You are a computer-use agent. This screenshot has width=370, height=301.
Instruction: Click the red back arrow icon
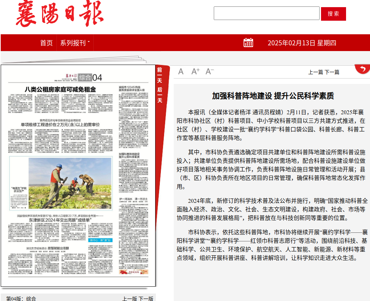tap(362, 69)
